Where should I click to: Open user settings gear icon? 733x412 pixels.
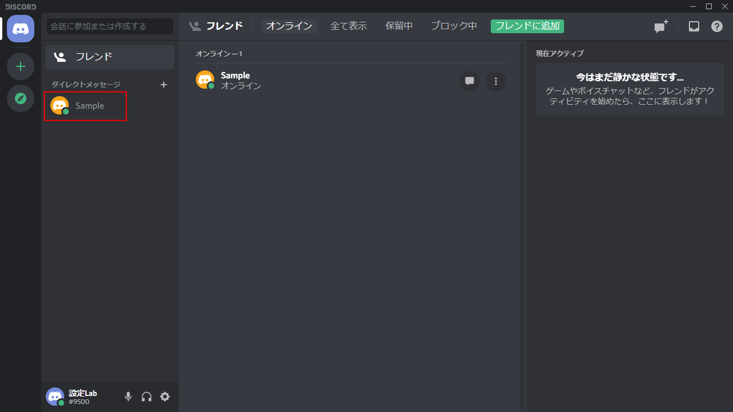click(x=165, y=397)
